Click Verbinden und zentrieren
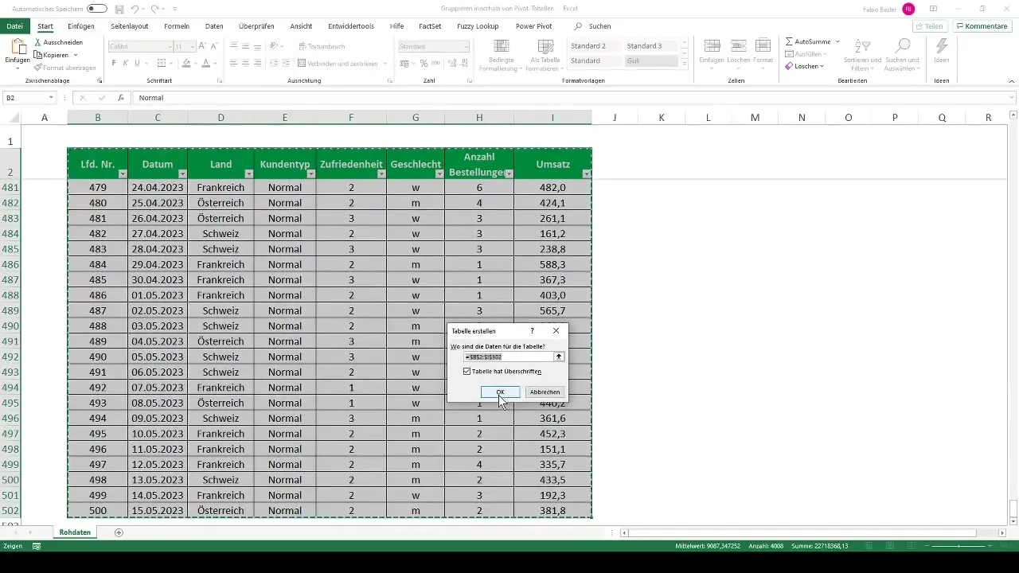This screenshot has width=1019, height=573. click(x=339, y=63)
